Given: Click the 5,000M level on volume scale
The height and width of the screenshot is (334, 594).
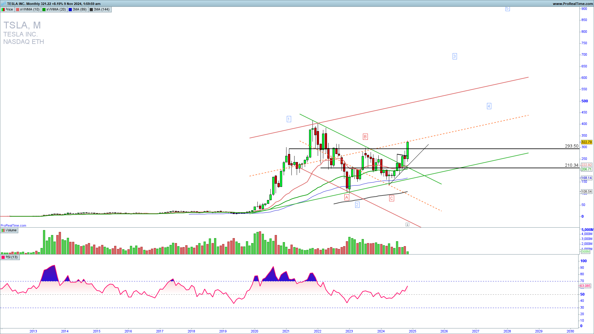Looking at the screenshot, I should point(587,229).
